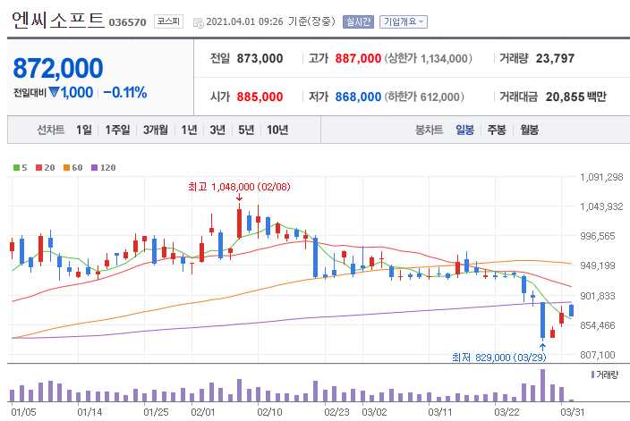Viewport: 630px width, 421px height.
Task: Toggle the 실시간 real-time button
Action: coord(358,21)
